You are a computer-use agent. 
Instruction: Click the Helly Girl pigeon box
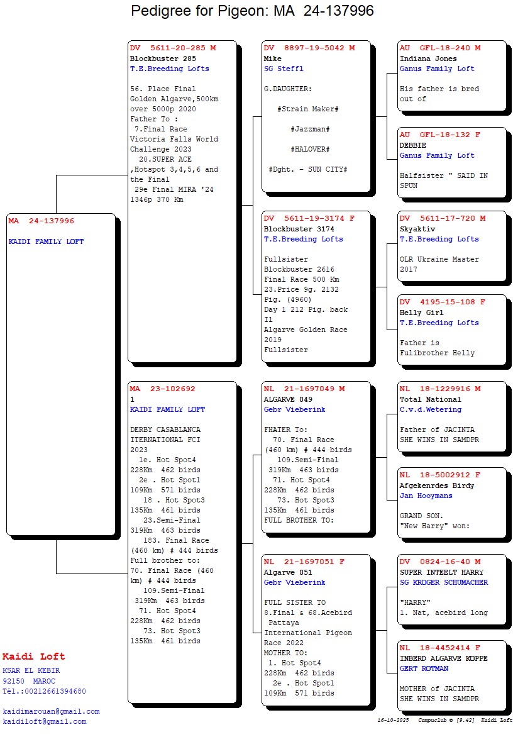click(451, 330)
